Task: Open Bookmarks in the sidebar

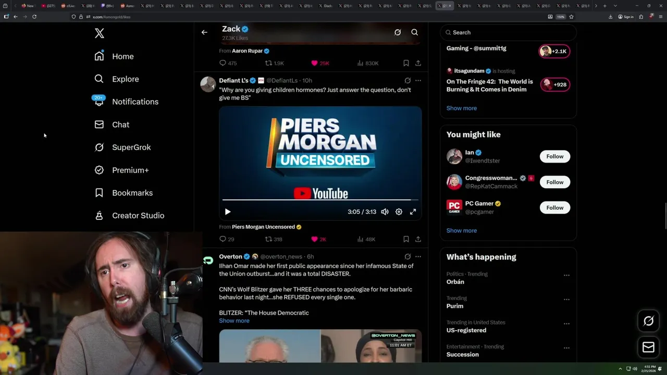Action: coord(123,193)
